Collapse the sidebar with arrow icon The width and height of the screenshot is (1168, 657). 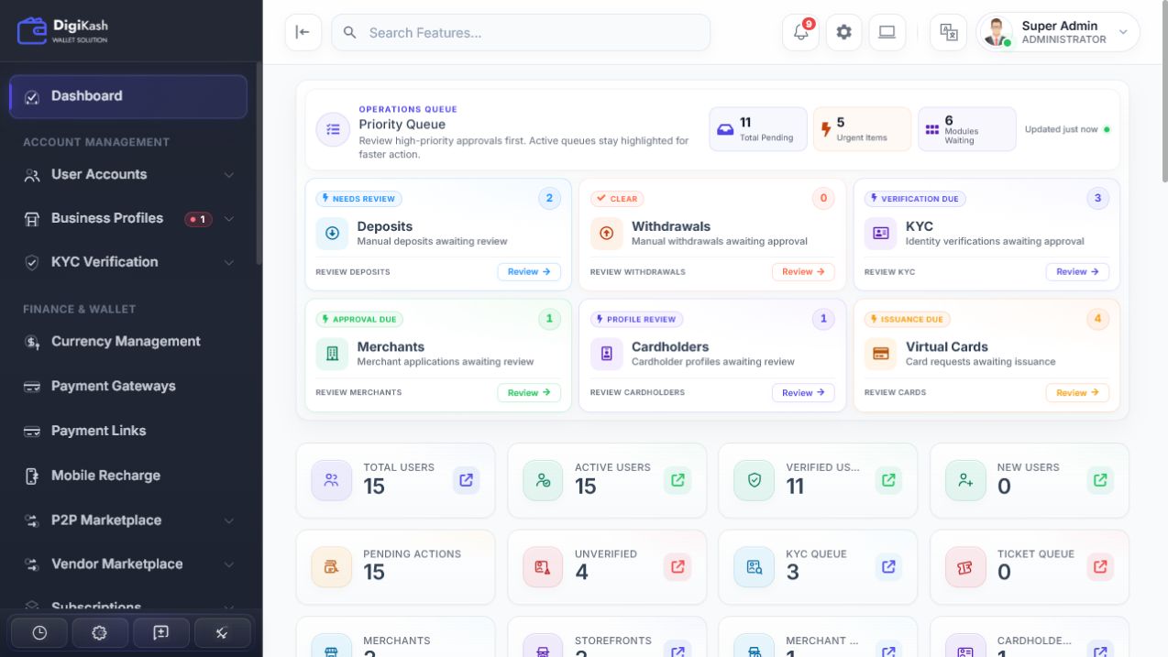tap(303, 33)
